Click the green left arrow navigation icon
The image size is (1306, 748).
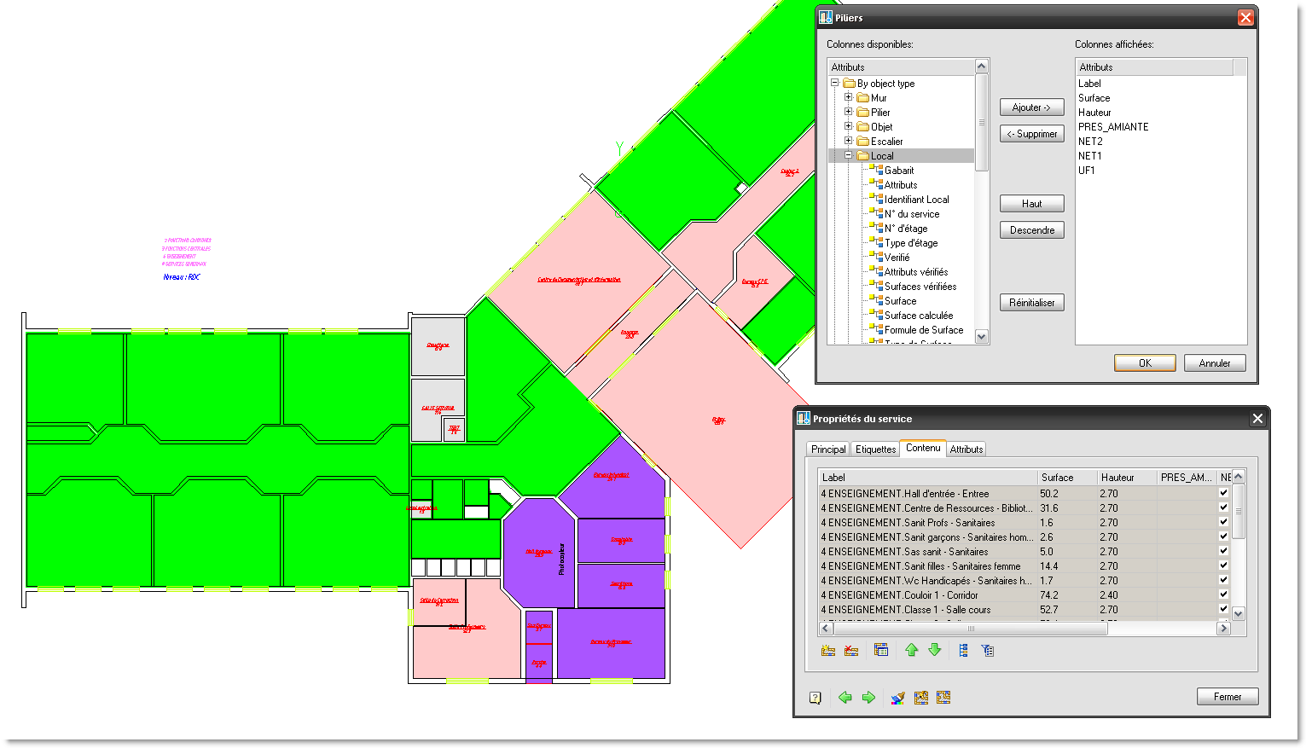pyautogui.click(x=845, y=698)
